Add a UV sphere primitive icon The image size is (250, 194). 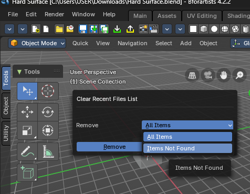point(225,29)
